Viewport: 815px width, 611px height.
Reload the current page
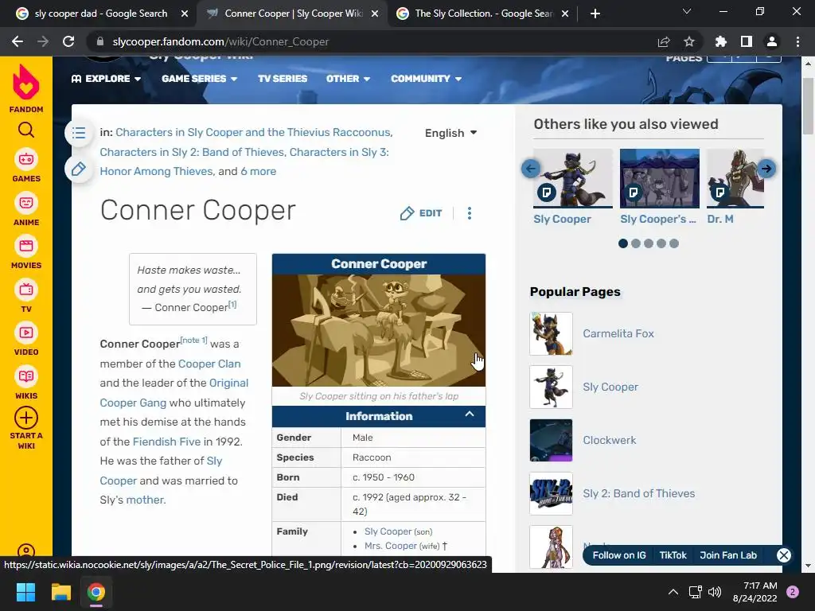click(x=68, y=41)
